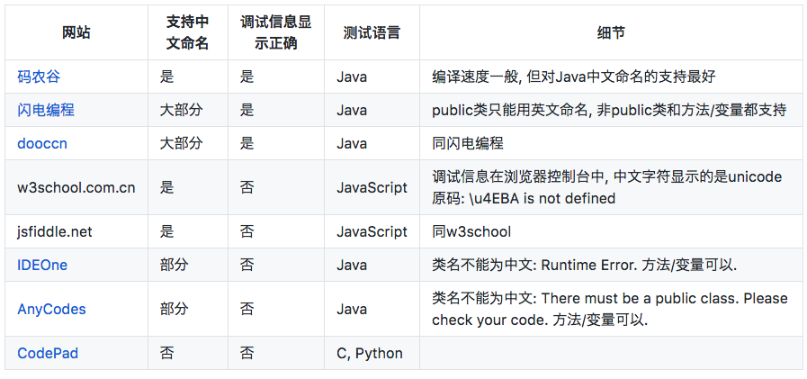
Task: Click the 细节 column header
Action: pos(611,32)
